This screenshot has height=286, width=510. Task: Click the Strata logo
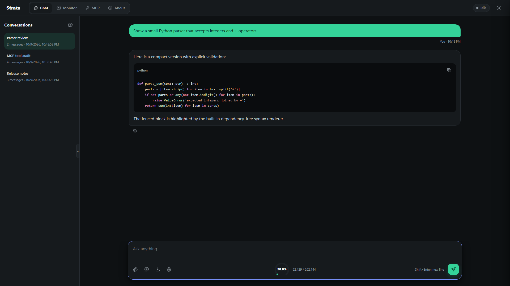[x=13, y=8]
